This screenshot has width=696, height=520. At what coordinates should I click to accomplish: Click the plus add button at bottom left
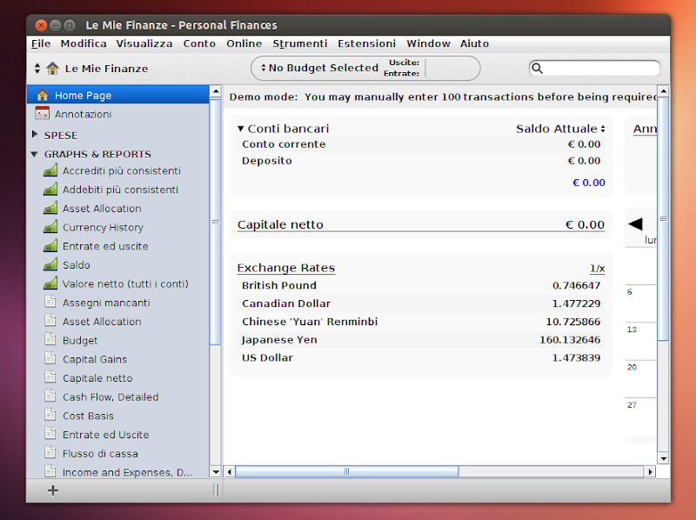pos(53,490)
